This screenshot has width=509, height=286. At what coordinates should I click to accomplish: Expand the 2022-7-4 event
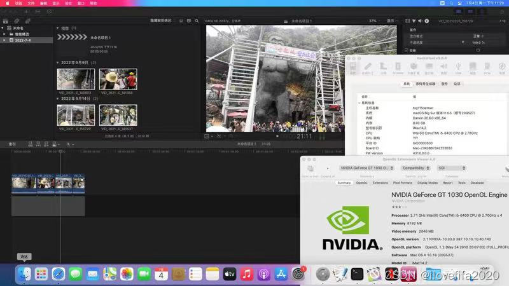tap(4, 40)
